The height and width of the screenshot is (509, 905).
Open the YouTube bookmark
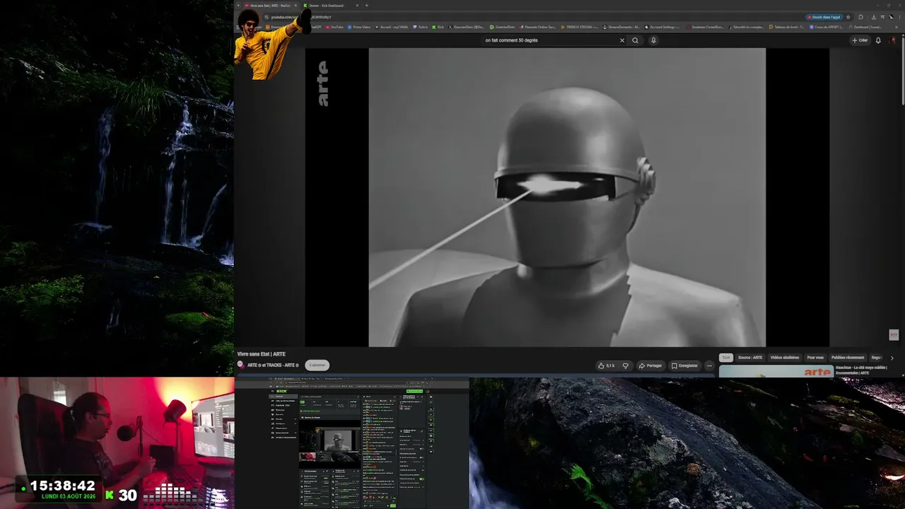click(334, 27)
